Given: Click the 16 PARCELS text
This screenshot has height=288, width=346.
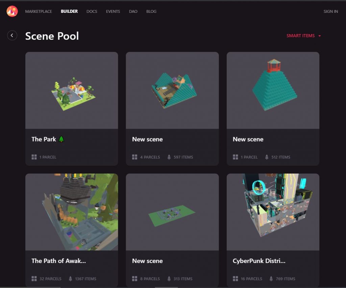Looking at the screenshot, I should pos(251,279).
